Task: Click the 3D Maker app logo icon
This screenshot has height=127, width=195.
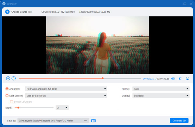Action: point(4,4)
